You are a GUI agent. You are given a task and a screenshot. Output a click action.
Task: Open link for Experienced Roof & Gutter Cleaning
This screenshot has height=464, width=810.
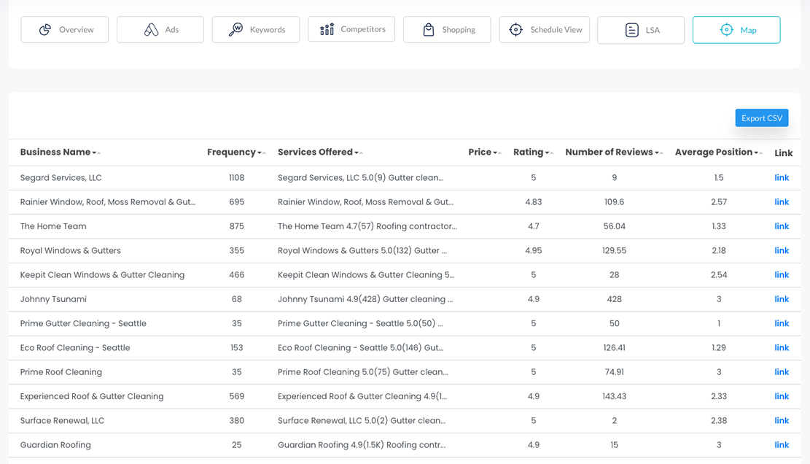tap(782, 396)
